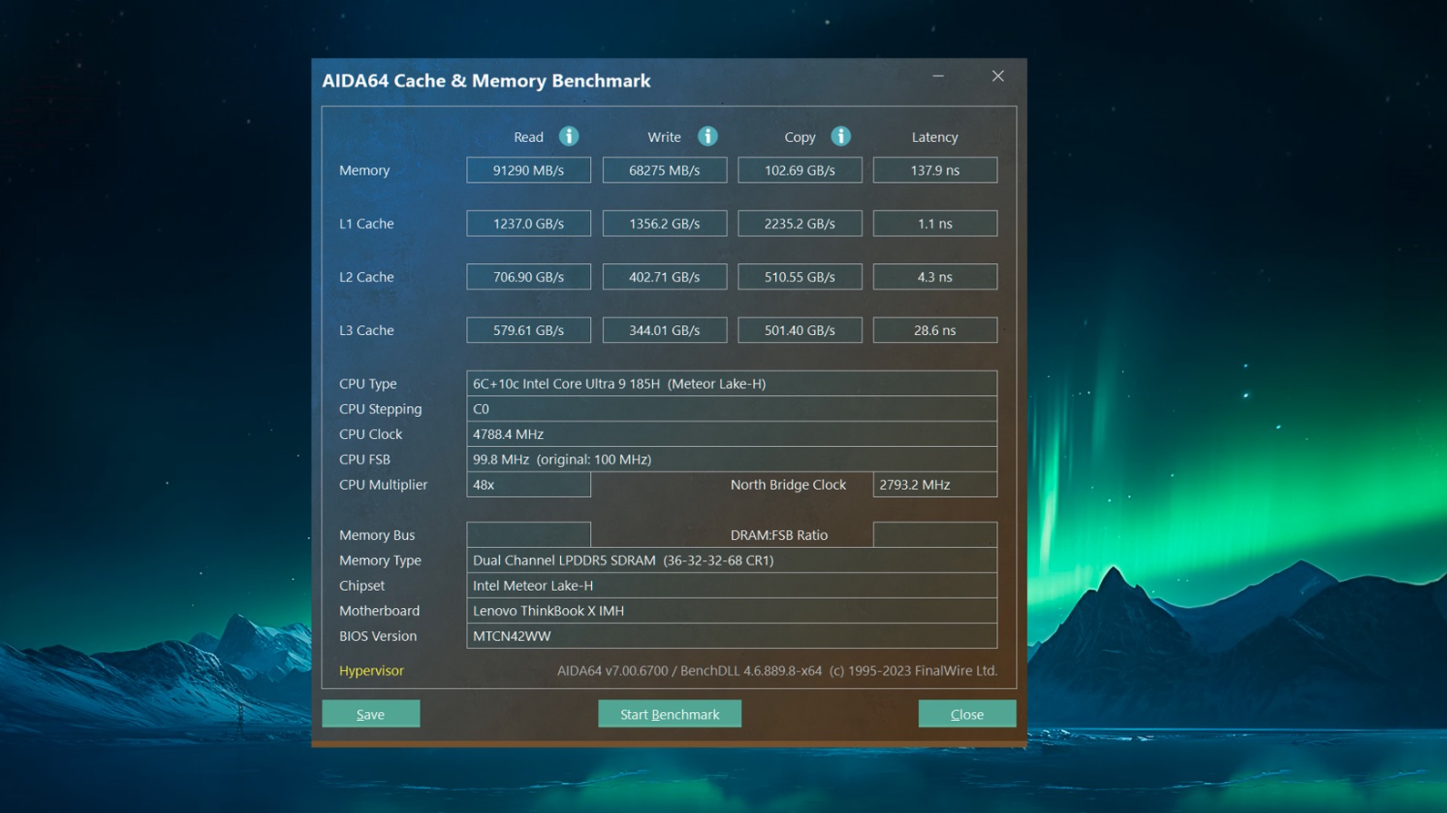Click the info icon beside Write
This screenshot has width=1447, height=813.
[708, 137]
